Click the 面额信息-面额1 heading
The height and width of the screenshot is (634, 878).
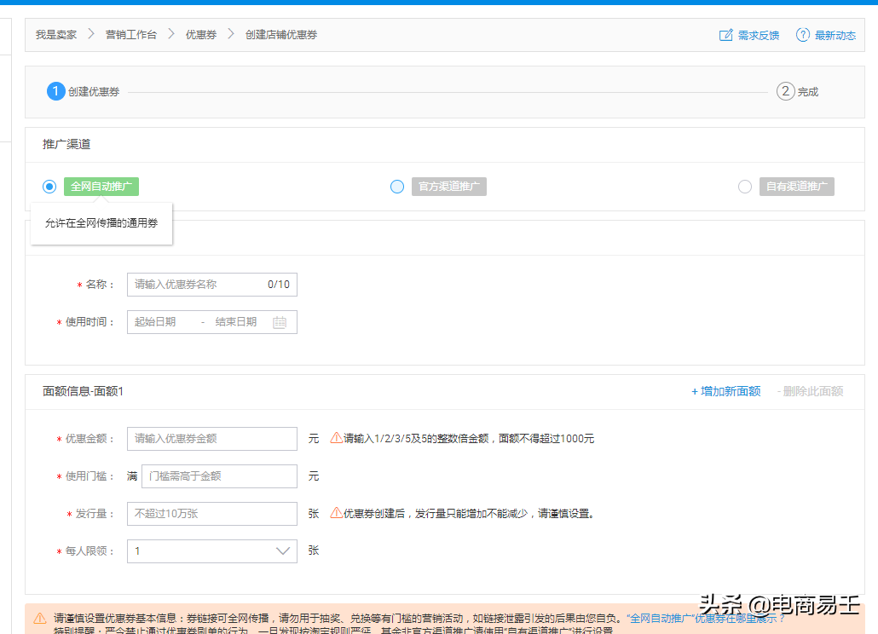pos(83,391)
